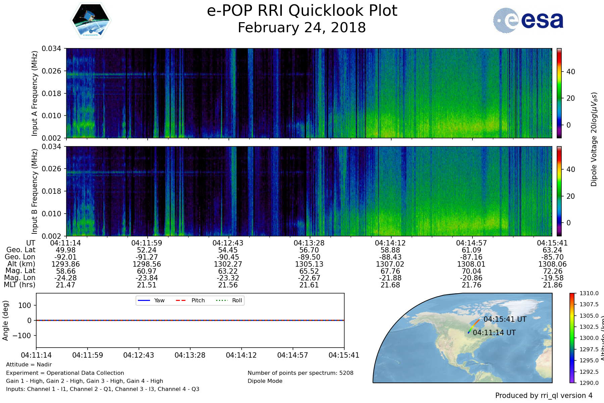The width and height of the screenshot is (604, 403).
Task: Click the "Produced by rri_ql version 4" text
Action: (x=544, y=396)
